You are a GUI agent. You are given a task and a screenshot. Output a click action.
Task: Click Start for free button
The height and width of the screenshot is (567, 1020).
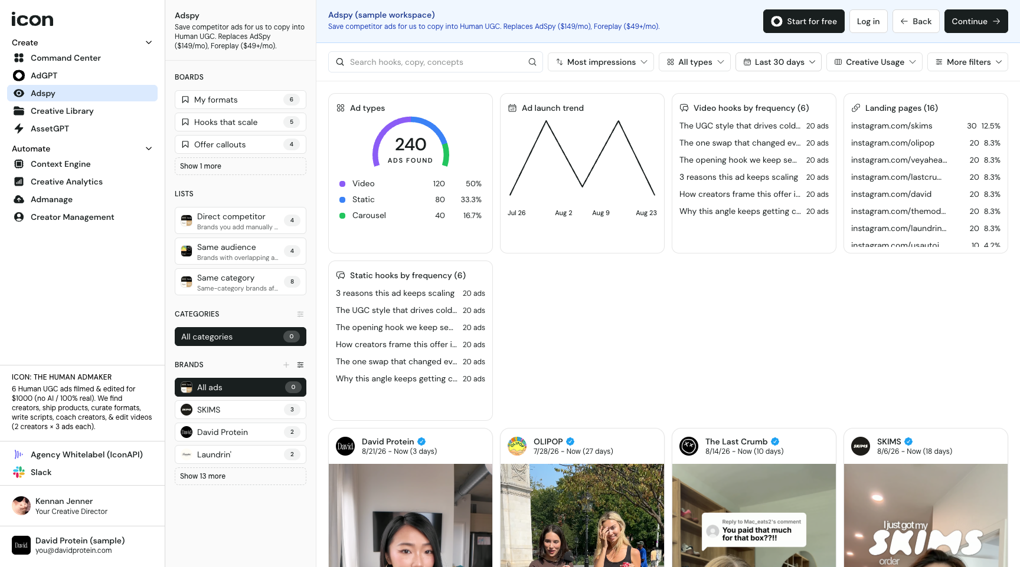pos(804,21)
